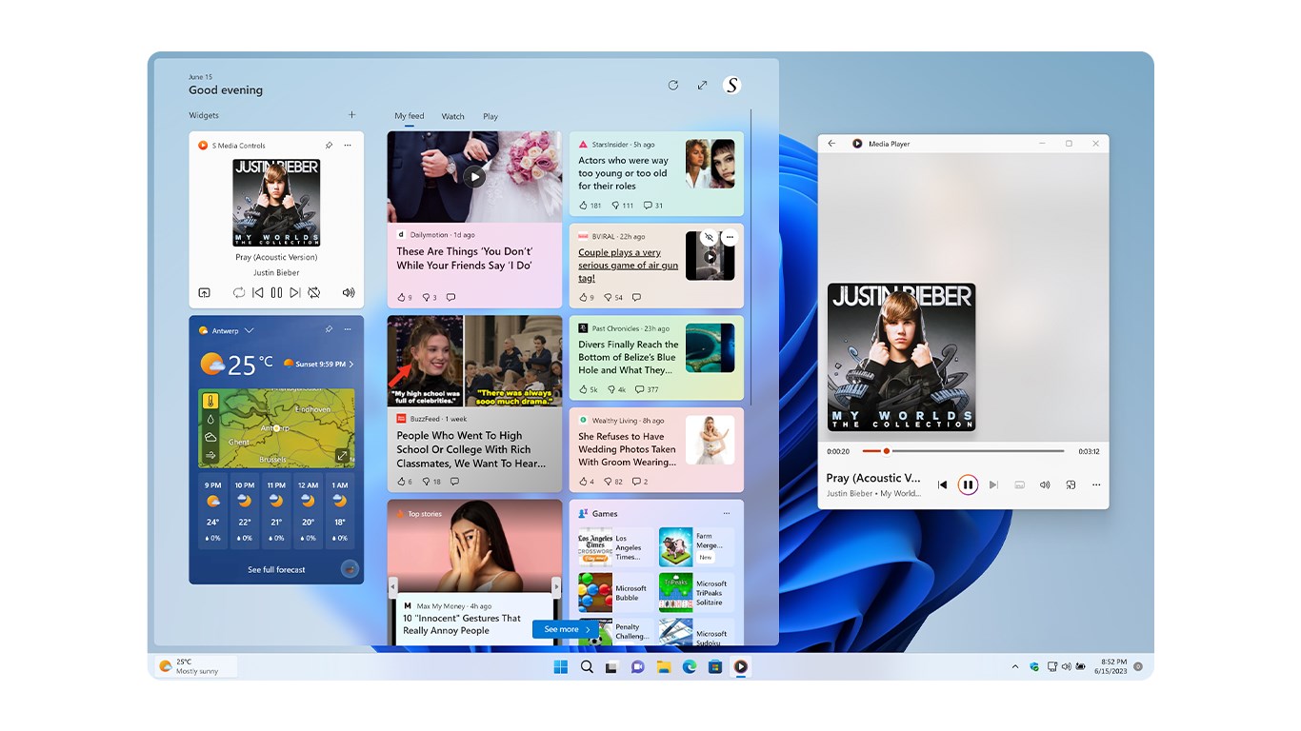Open 'Couple plays a very serious game' link
1301x731 pixels.
point(628,266)
